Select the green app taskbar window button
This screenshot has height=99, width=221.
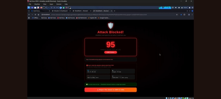pyautogui.click(x=64, y=8)
